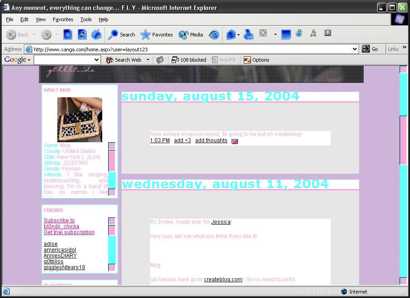This screenshot has height=298, width=410.
Task: Open Google toolbar Options
Action: coord(256,60)
